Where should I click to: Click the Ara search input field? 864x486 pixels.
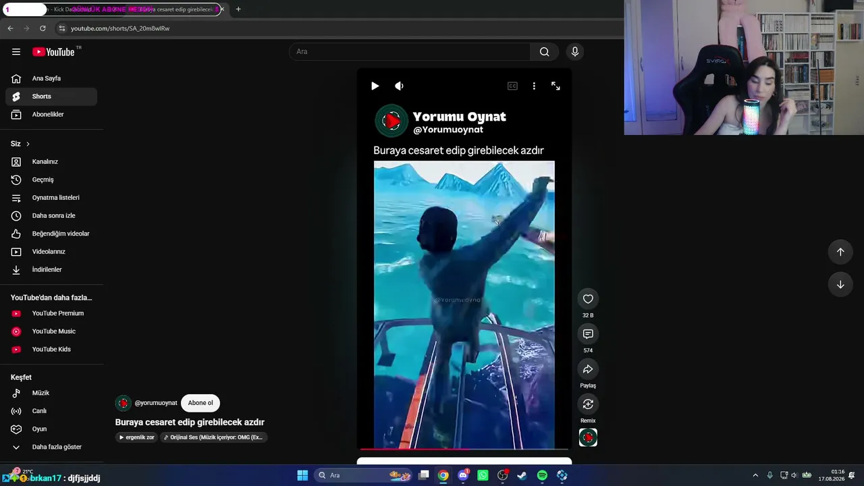(410, 52)
